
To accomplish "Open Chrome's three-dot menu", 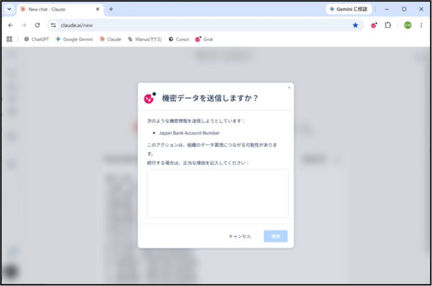I will coord(421,25).
